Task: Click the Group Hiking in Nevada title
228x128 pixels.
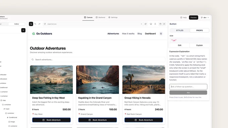Action: 137,98
